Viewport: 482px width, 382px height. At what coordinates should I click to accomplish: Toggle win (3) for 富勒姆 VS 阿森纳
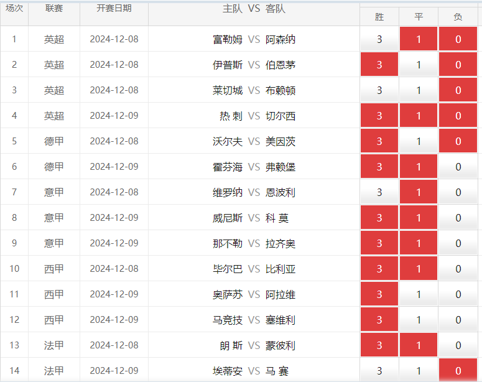click(x=379, y=39)
